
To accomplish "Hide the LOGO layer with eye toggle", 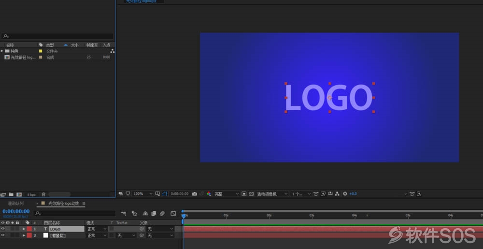I will click(x=3, y=229).
